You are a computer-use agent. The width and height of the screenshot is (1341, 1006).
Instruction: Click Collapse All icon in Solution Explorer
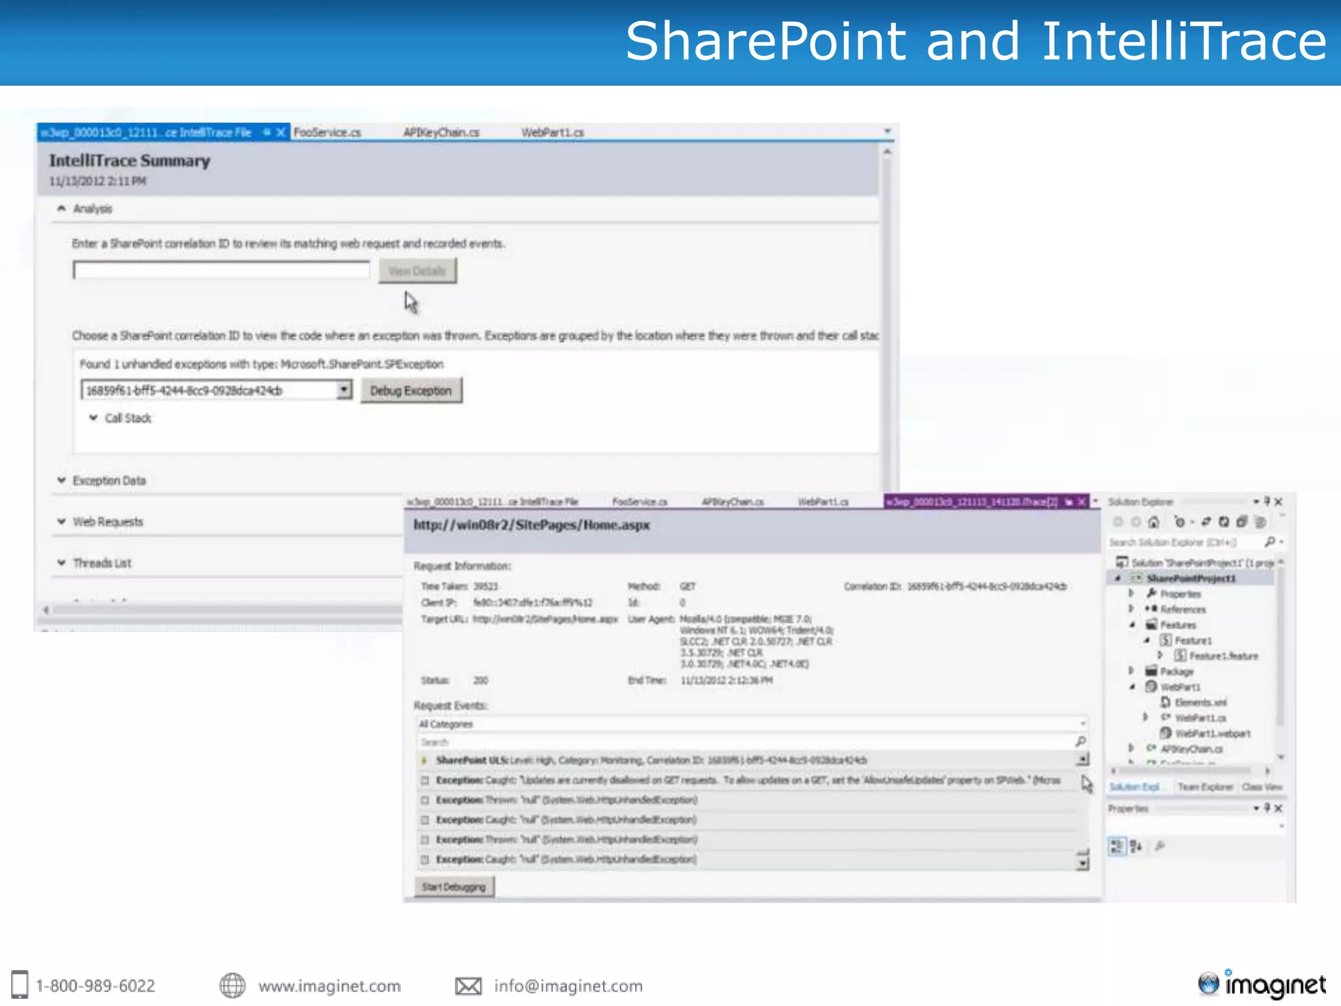point(1241,522)
